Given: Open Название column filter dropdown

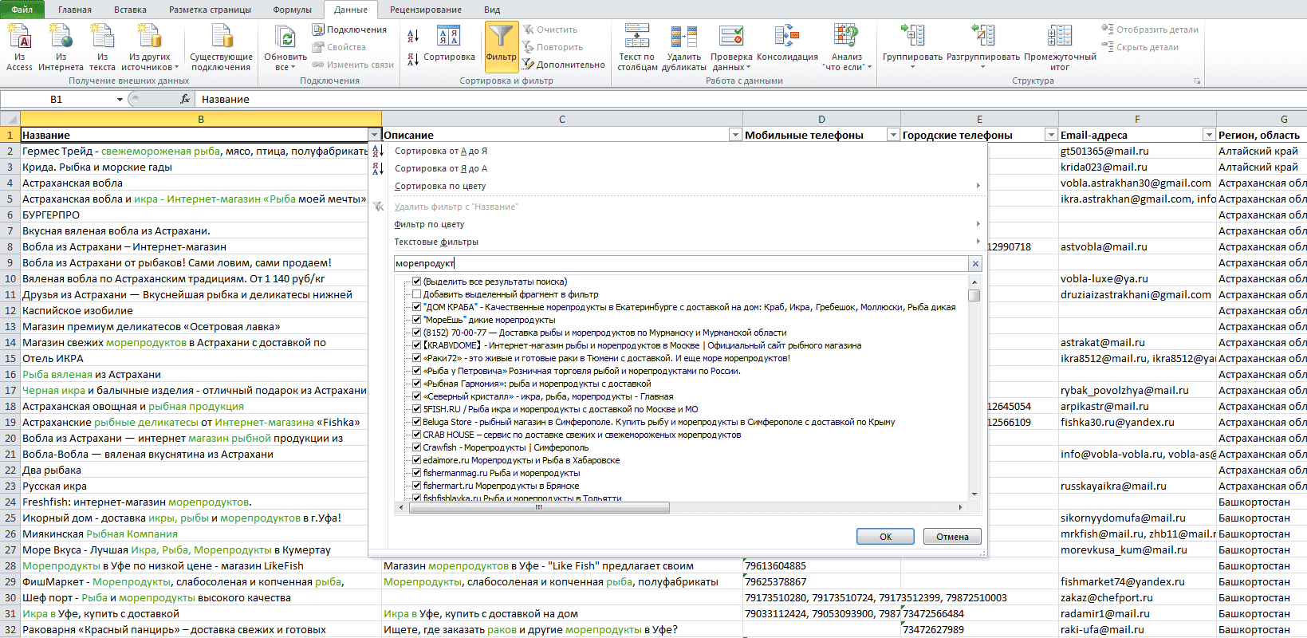Looking at the screenshot, I should pyautogui.click(x=374, y=135).
